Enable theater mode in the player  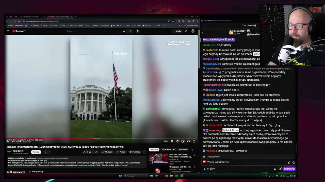click(x=188, y=141)
